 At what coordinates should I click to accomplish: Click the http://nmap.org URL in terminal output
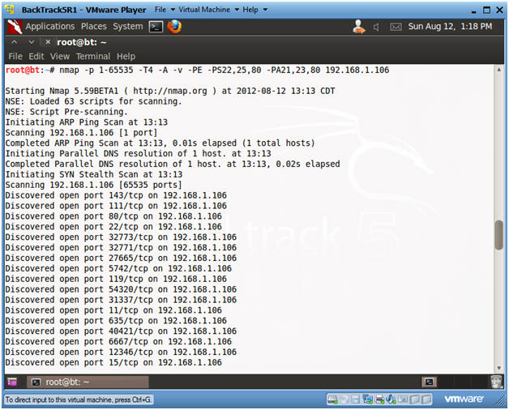point(169,91)
